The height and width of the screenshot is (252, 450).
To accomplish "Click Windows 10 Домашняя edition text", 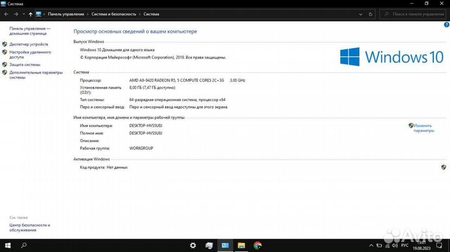I will point(117,50).
